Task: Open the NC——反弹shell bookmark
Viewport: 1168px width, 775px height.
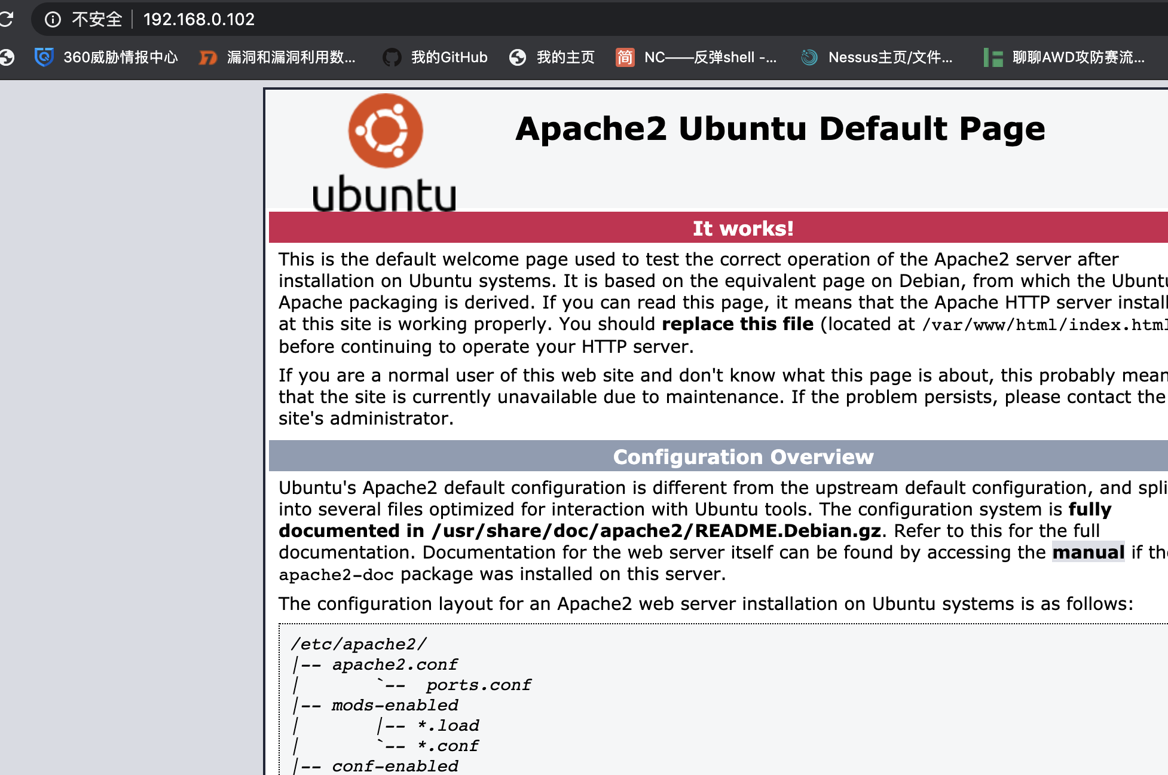Action: (x=696, y=57)
